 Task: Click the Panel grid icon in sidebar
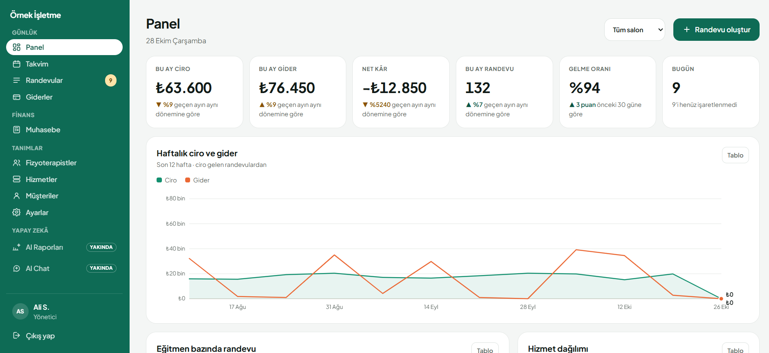pyautogui.click(x=17, y=47)
